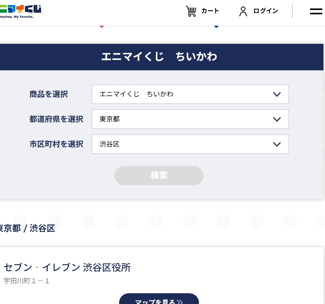Click the chevron arrow beside 渋谷区

(277, 145)
